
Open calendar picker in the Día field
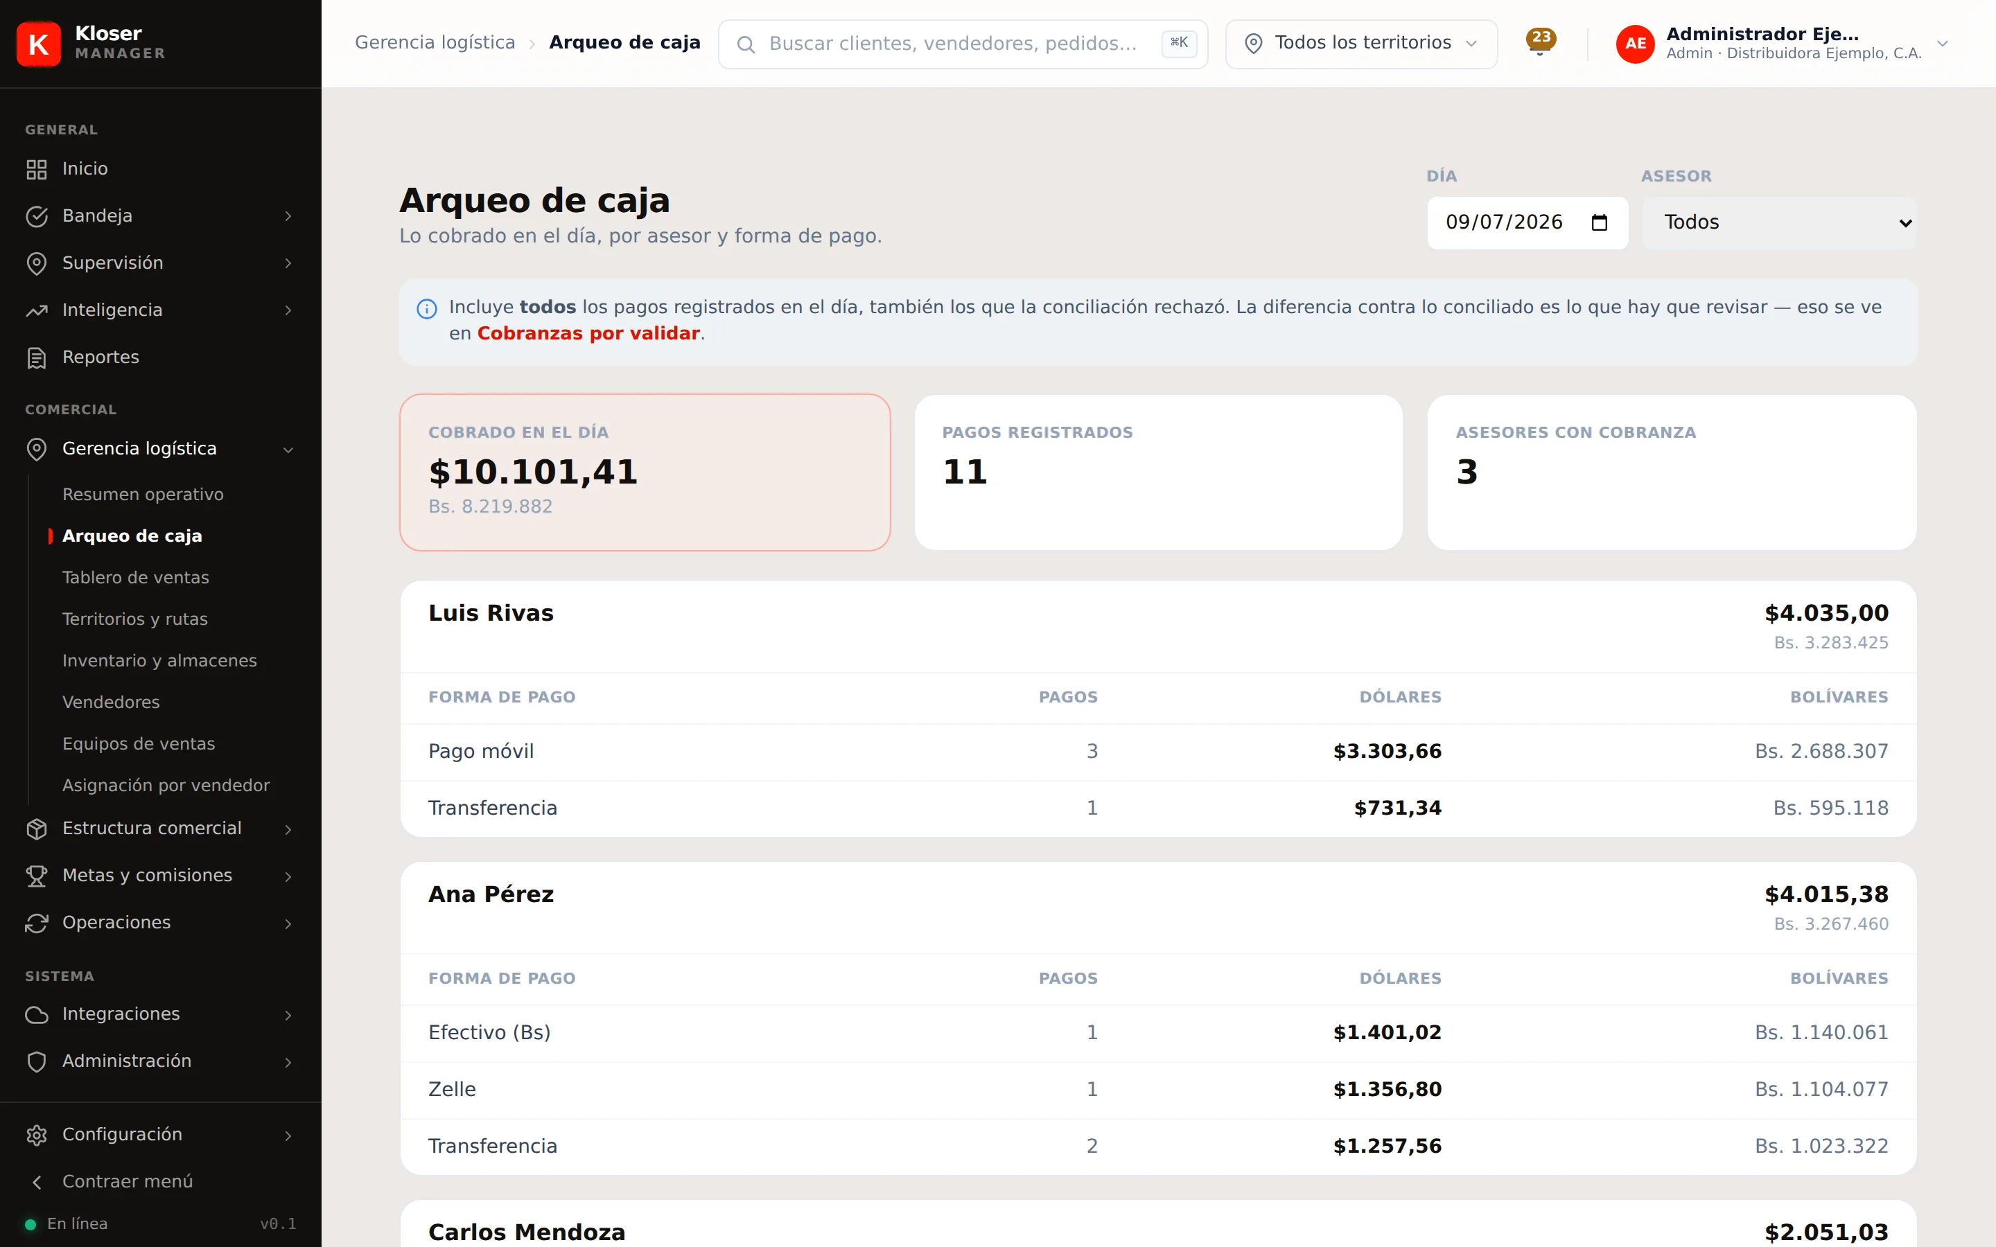tap(1600, 222)
